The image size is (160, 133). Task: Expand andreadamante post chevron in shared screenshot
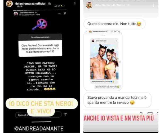click(x=117, y=41)
